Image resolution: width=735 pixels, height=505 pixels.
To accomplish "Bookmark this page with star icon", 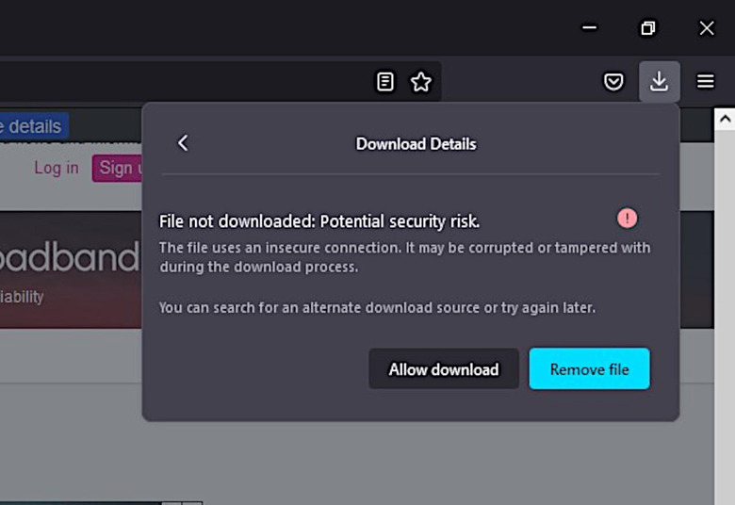I will 421,82.
